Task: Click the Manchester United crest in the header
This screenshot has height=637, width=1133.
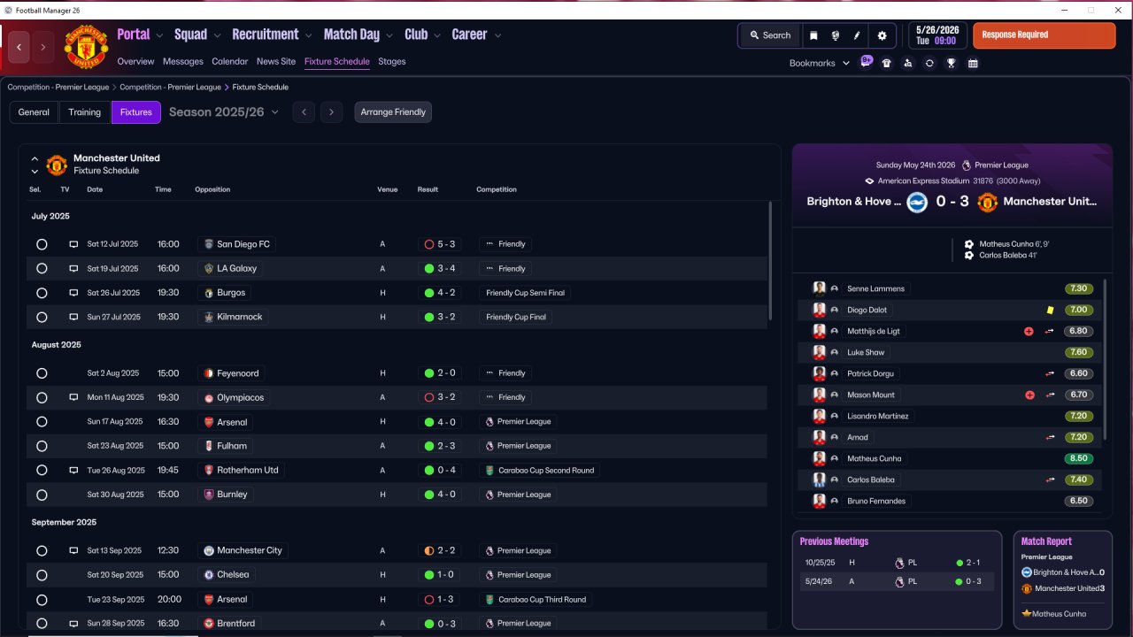Action: click(x=86, y=47)
